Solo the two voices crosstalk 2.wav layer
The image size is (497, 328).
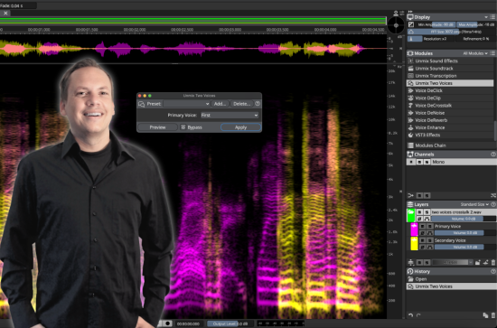(427, 212)
